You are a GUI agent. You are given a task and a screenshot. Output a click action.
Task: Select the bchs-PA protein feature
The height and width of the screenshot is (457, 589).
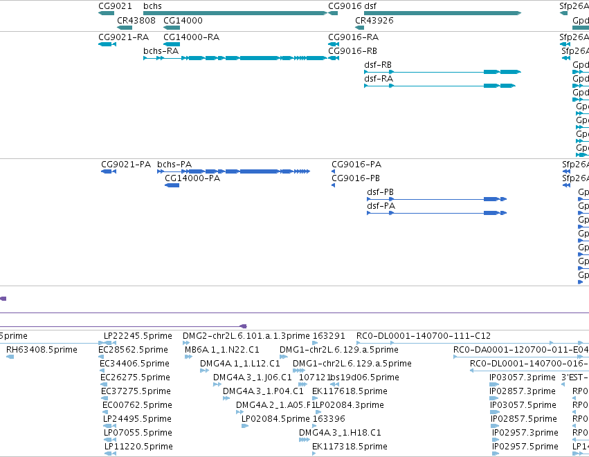(x=234, y=171)
